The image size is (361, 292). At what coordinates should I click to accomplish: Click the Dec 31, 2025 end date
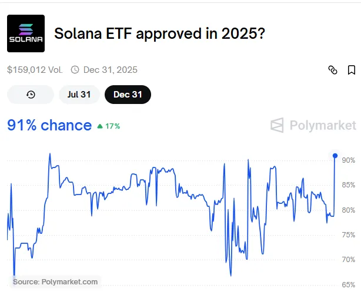pyautogui.click(x=111, y=70)
